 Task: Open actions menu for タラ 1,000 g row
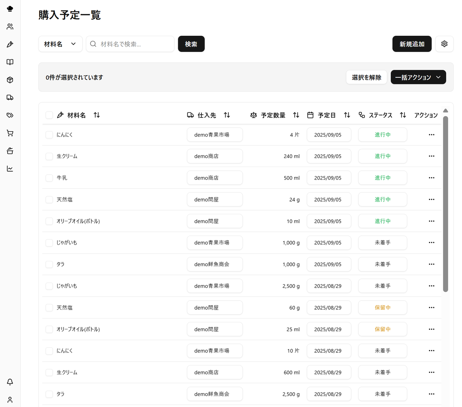[x=431, y=264]
